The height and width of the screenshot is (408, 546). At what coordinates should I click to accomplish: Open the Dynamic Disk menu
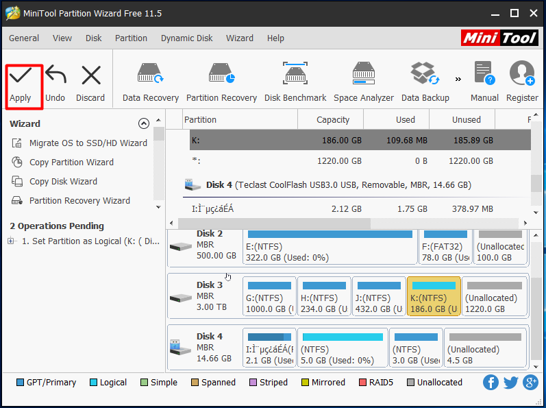186,38
